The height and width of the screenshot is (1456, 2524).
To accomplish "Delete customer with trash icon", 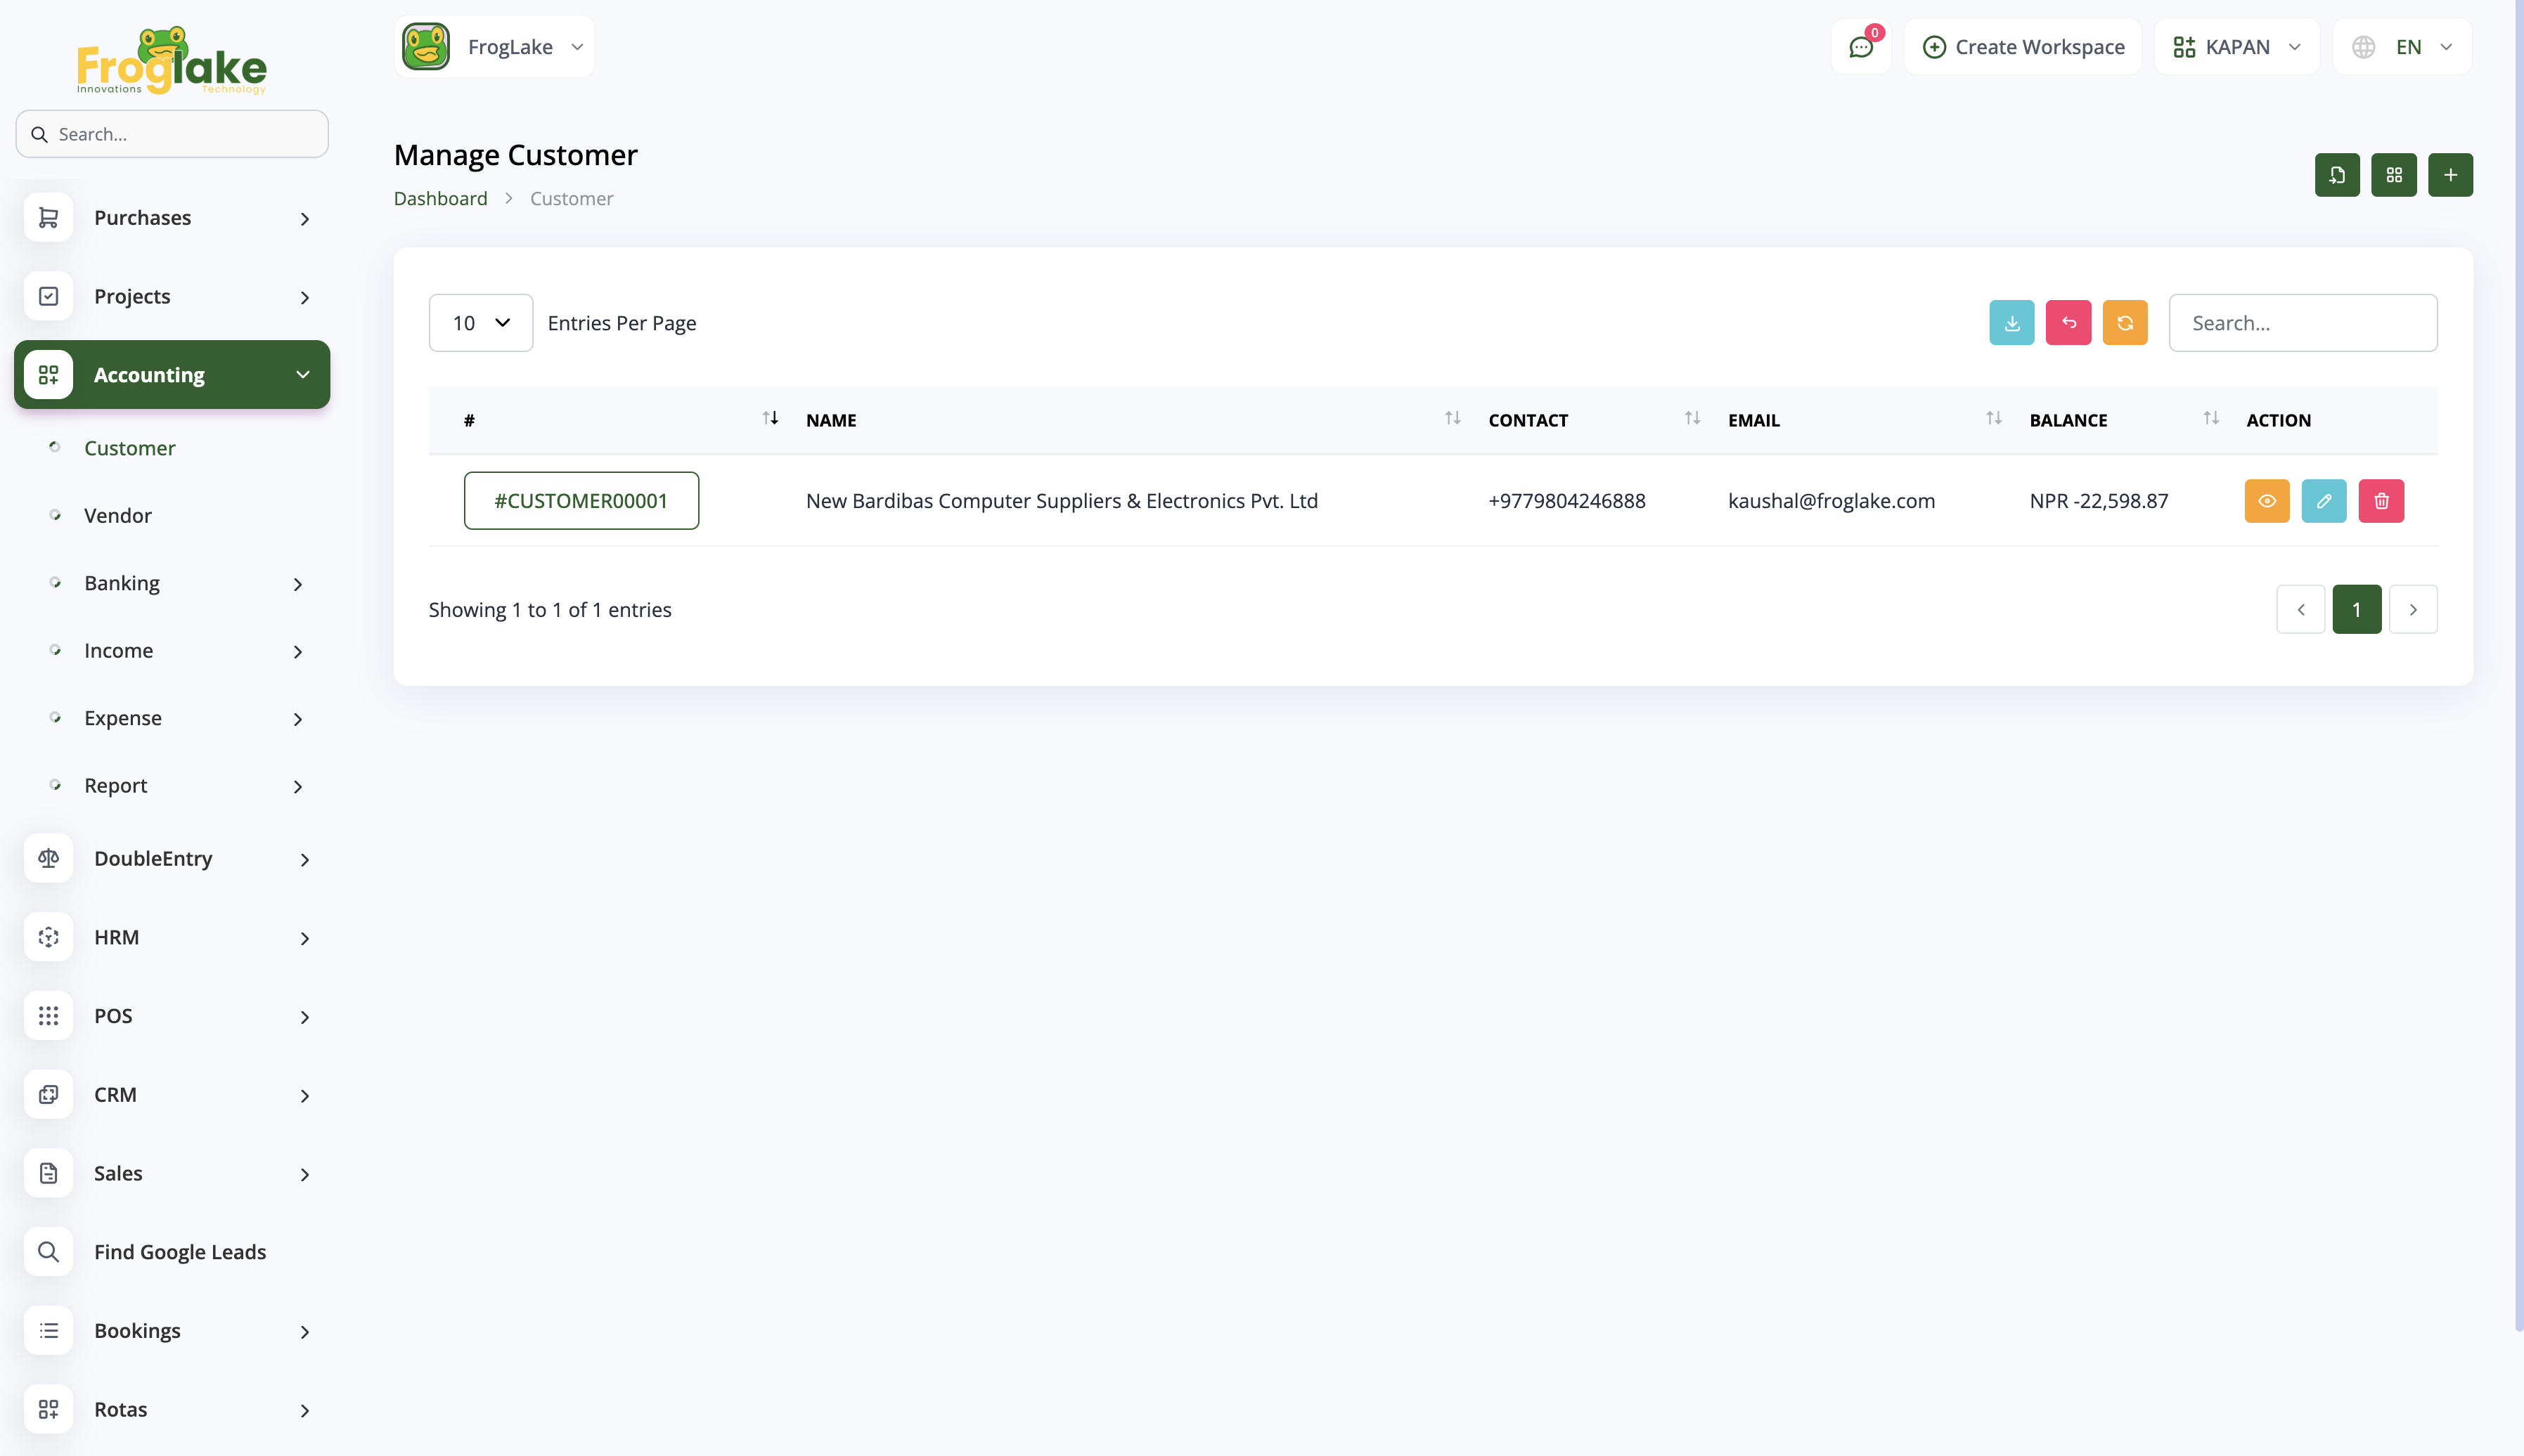I will 2380,501.
